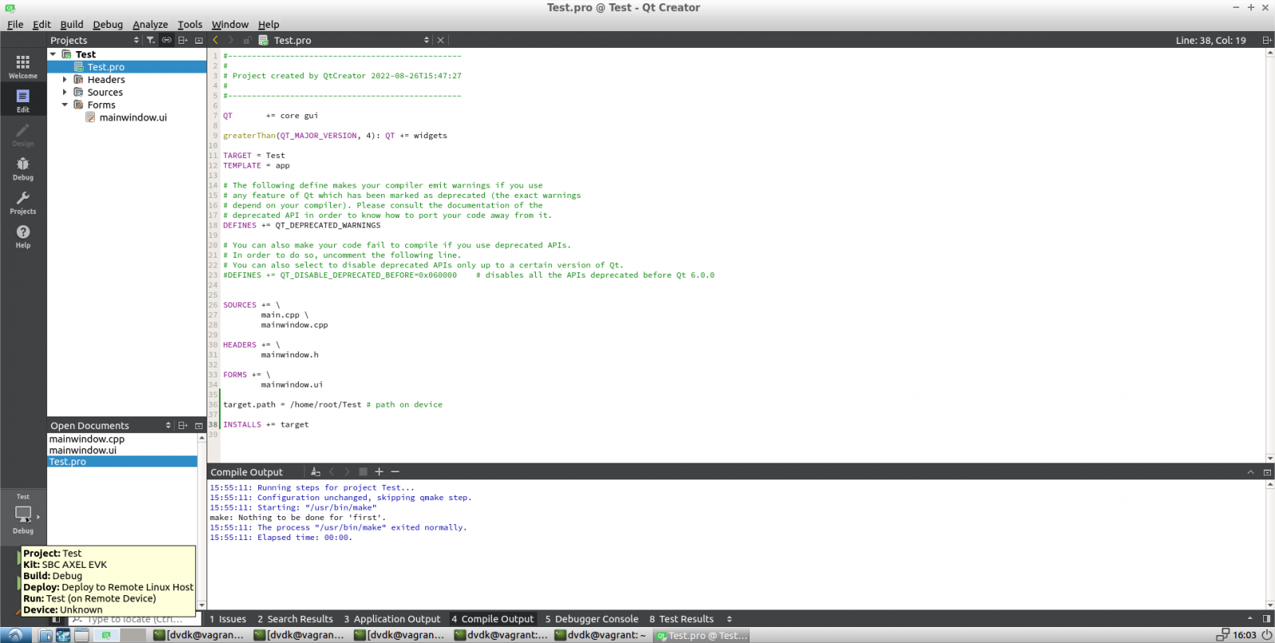Open the Build menu
Viewport: 1275px width, 643px height.
pyautogui.click(x=72, y=25)
